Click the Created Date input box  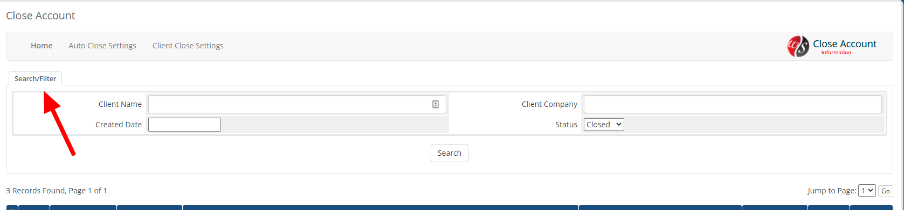pos(184,125)
